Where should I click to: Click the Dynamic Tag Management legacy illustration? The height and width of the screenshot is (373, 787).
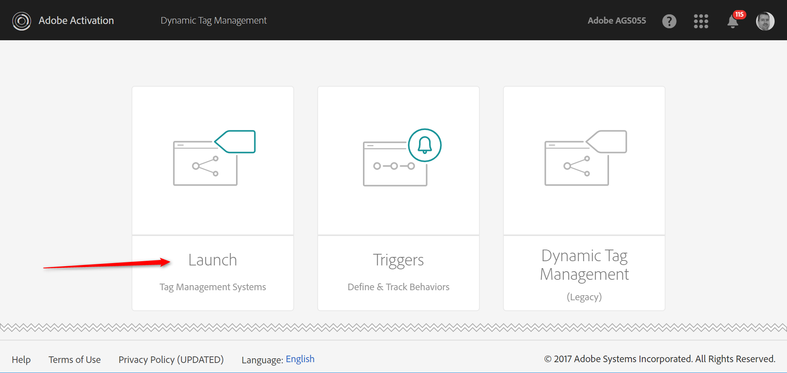[585, 158]
